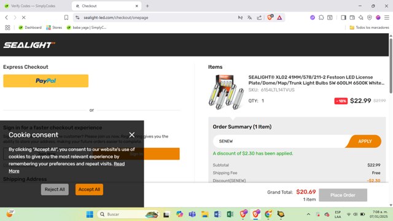Open the Stores bookmark
Viewport: 393px width, 221px height.
coord(54,28)
